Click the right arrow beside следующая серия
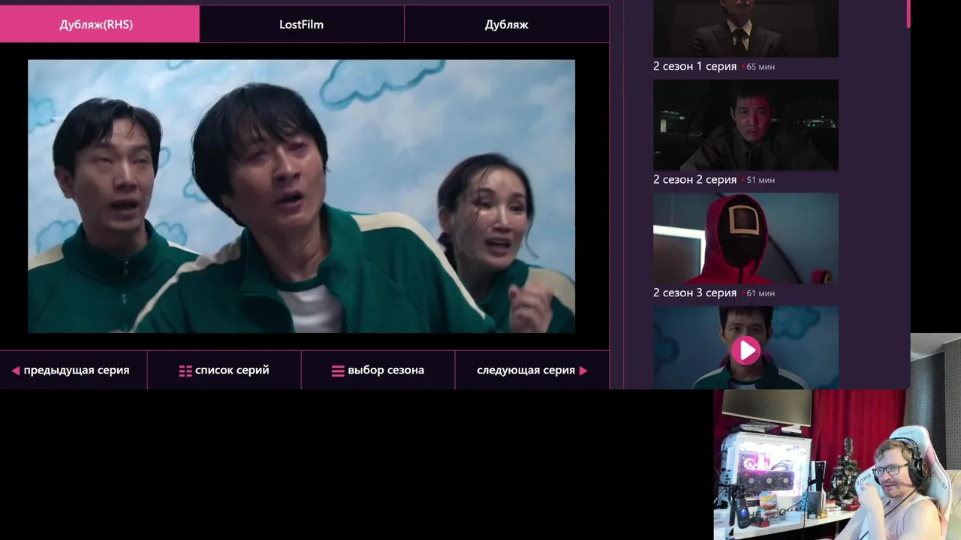The image size is (961, 540). tap(583, 370)
